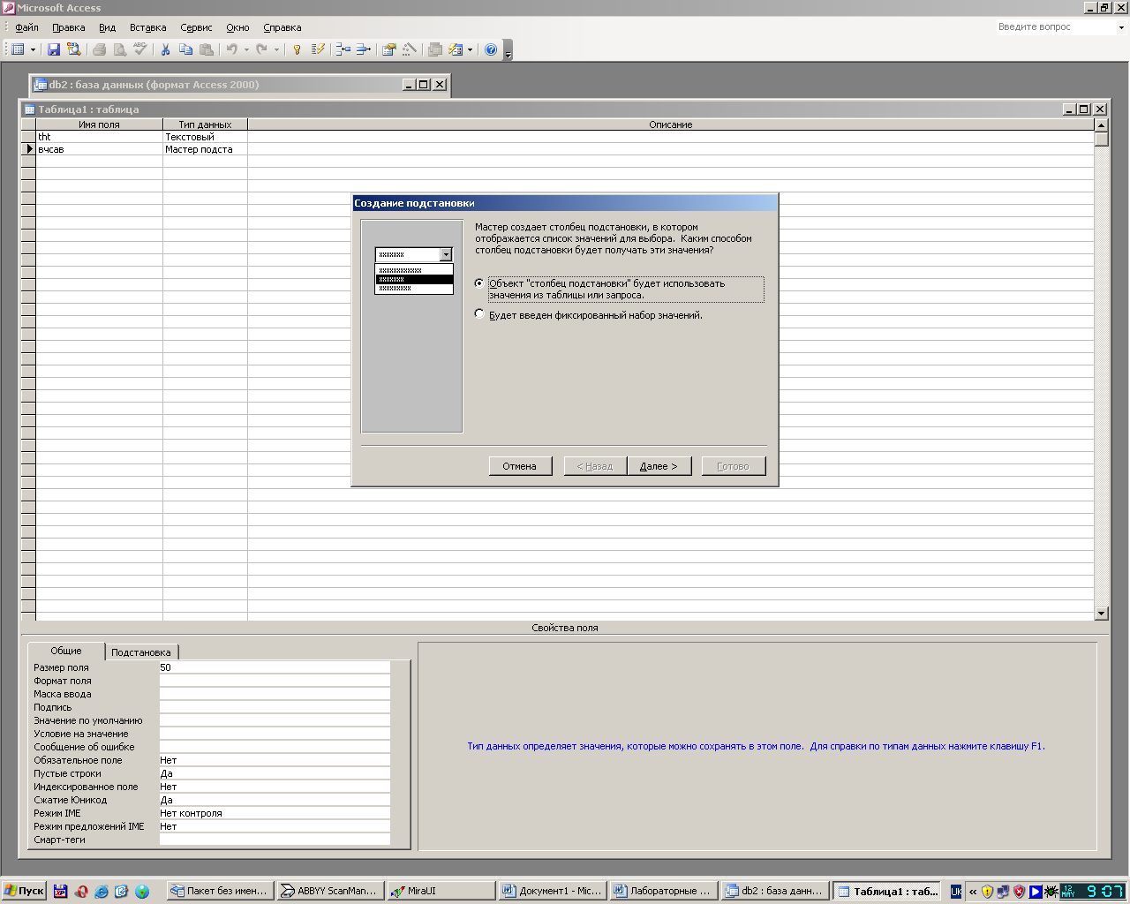
Task: Open the Вид menu
Action: tap(107, 27)
